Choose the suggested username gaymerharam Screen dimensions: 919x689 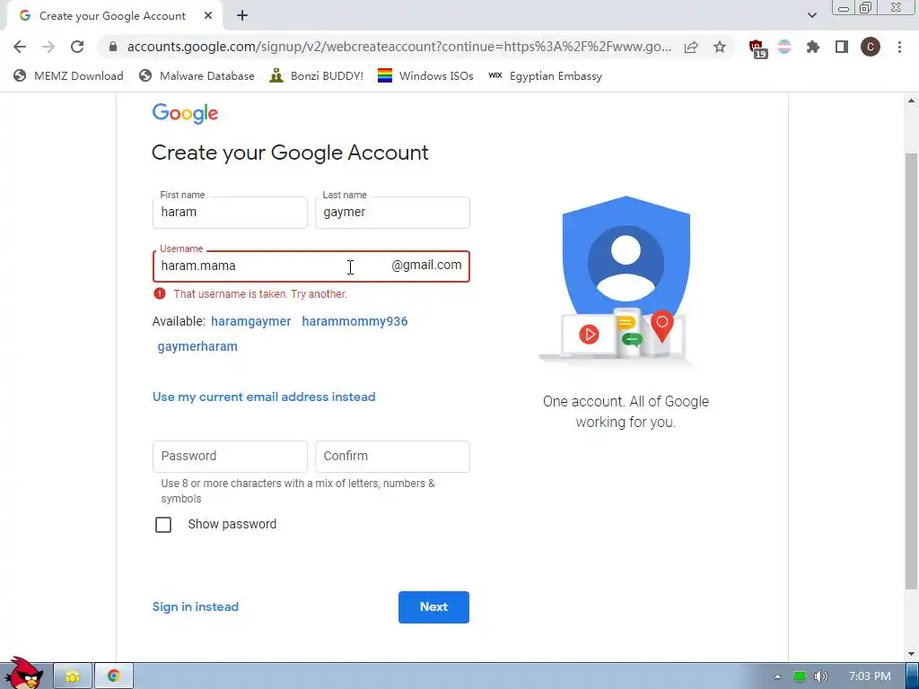point(197,346)
